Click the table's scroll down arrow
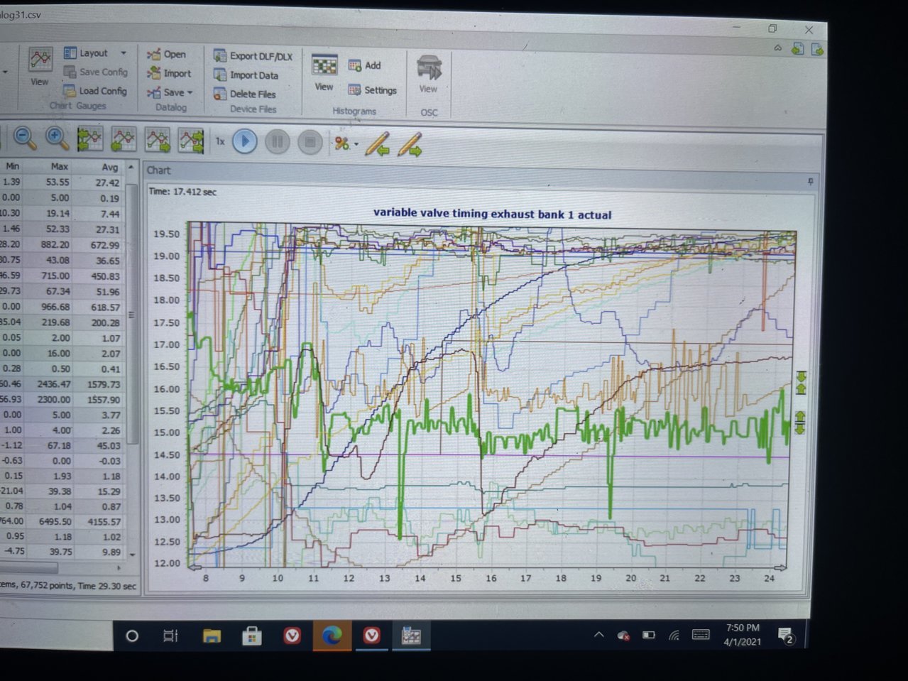Viewport: 908px width, 681px height. pyautogui.click(x=132, y=555)
